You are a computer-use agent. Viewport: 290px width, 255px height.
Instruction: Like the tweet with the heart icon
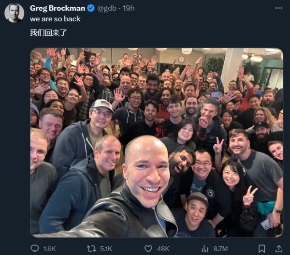(148, 249)
